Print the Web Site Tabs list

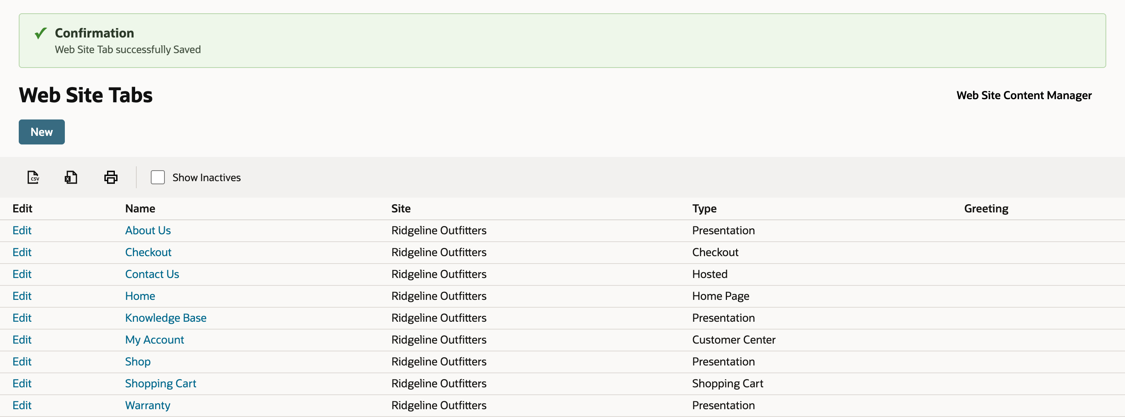pyautogui.click(x=111, y=177)
